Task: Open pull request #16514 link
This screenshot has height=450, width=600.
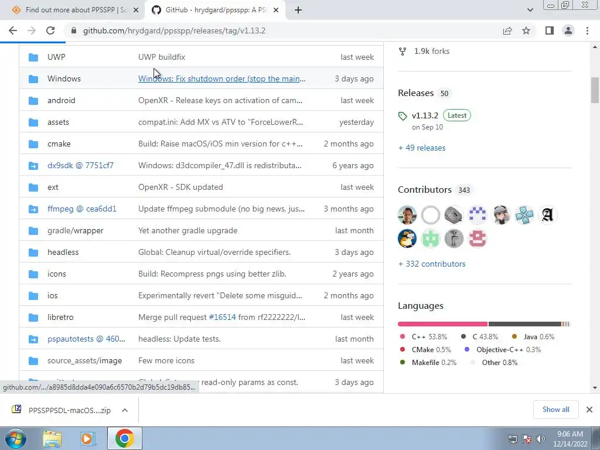Action: (222, 317)
